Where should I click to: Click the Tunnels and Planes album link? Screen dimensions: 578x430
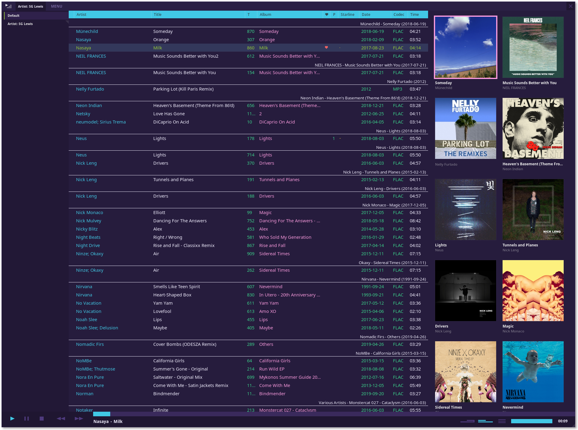coord(279,179)
